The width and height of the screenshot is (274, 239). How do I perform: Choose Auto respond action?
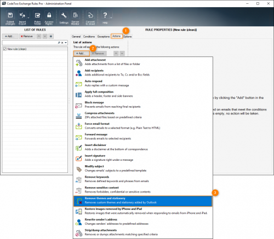[x=143, y=83]
